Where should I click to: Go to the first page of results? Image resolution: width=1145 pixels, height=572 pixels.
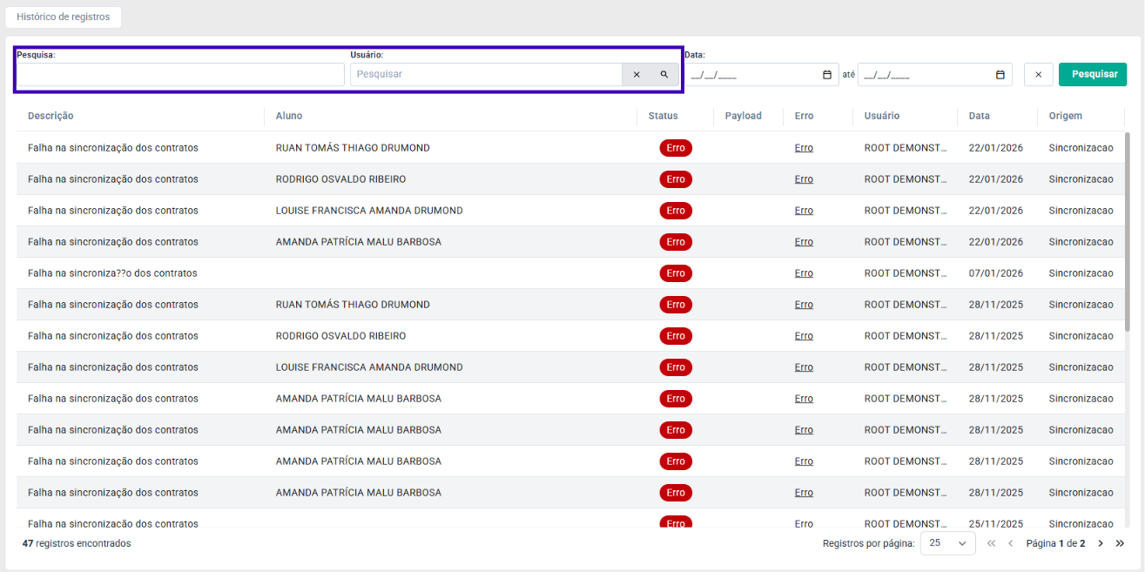(x=991, y=543)
